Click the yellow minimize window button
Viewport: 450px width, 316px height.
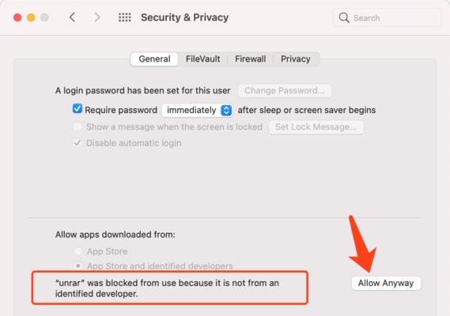31,17
